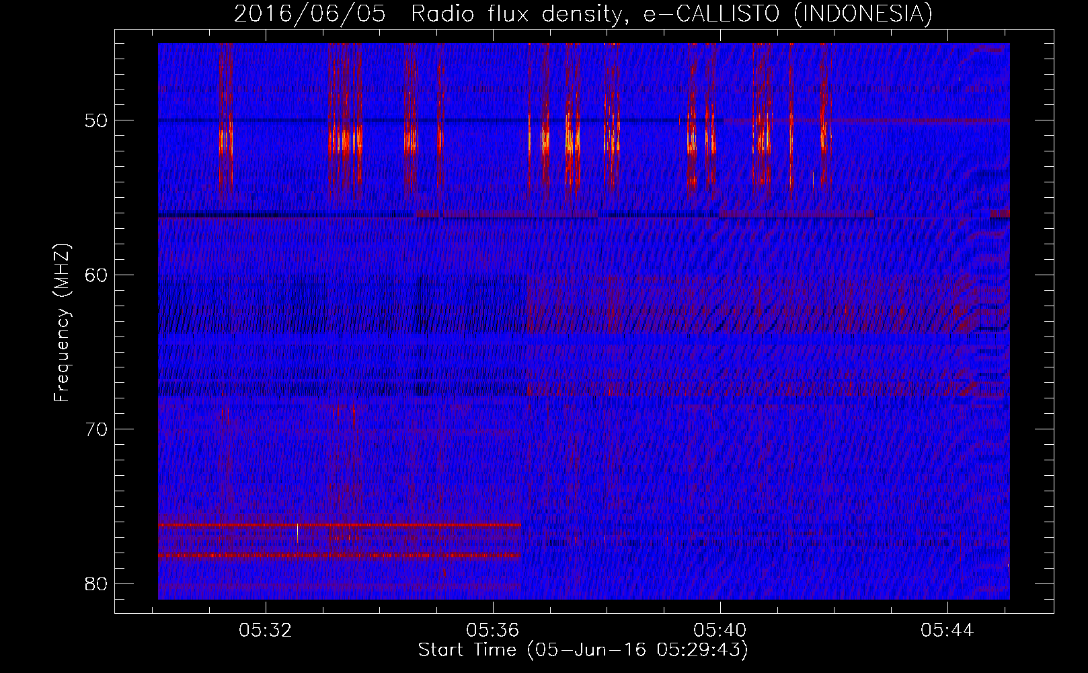Click the '70' frequency tick label
The height and width of the screenshot is (673, 1088).
tap(97, 429)
